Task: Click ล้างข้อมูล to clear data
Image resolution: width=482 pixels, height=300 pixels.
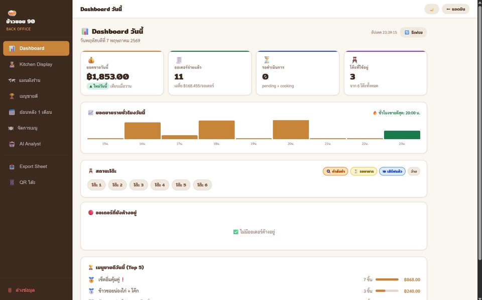Action: tap(21, 290)
